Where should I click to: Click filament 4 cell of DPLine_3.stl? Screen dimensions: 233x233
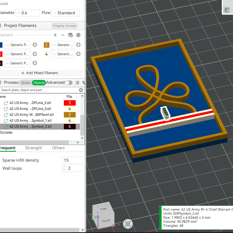click(70, 109)
